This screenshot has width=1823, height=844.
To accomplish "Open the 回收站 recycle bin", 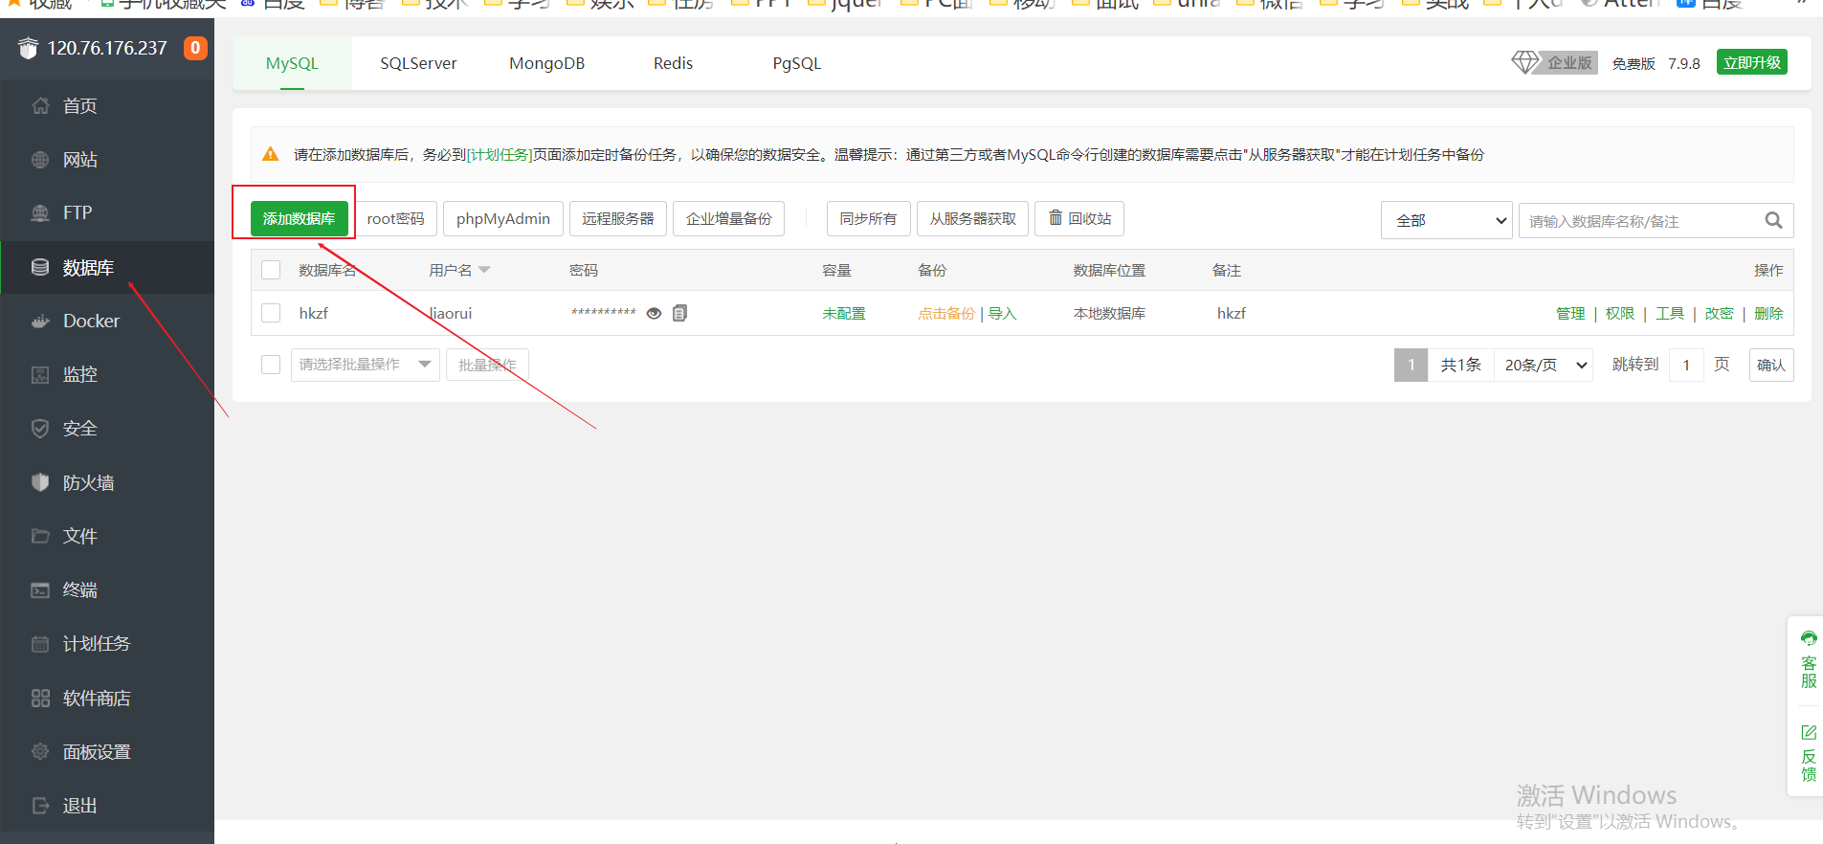I will [x=1079, y=219].
